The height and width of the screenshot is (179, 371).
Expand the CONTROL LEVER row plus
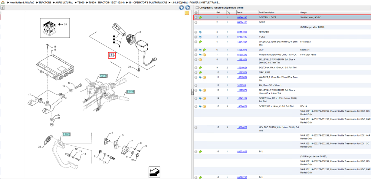(x=196, y=17)
